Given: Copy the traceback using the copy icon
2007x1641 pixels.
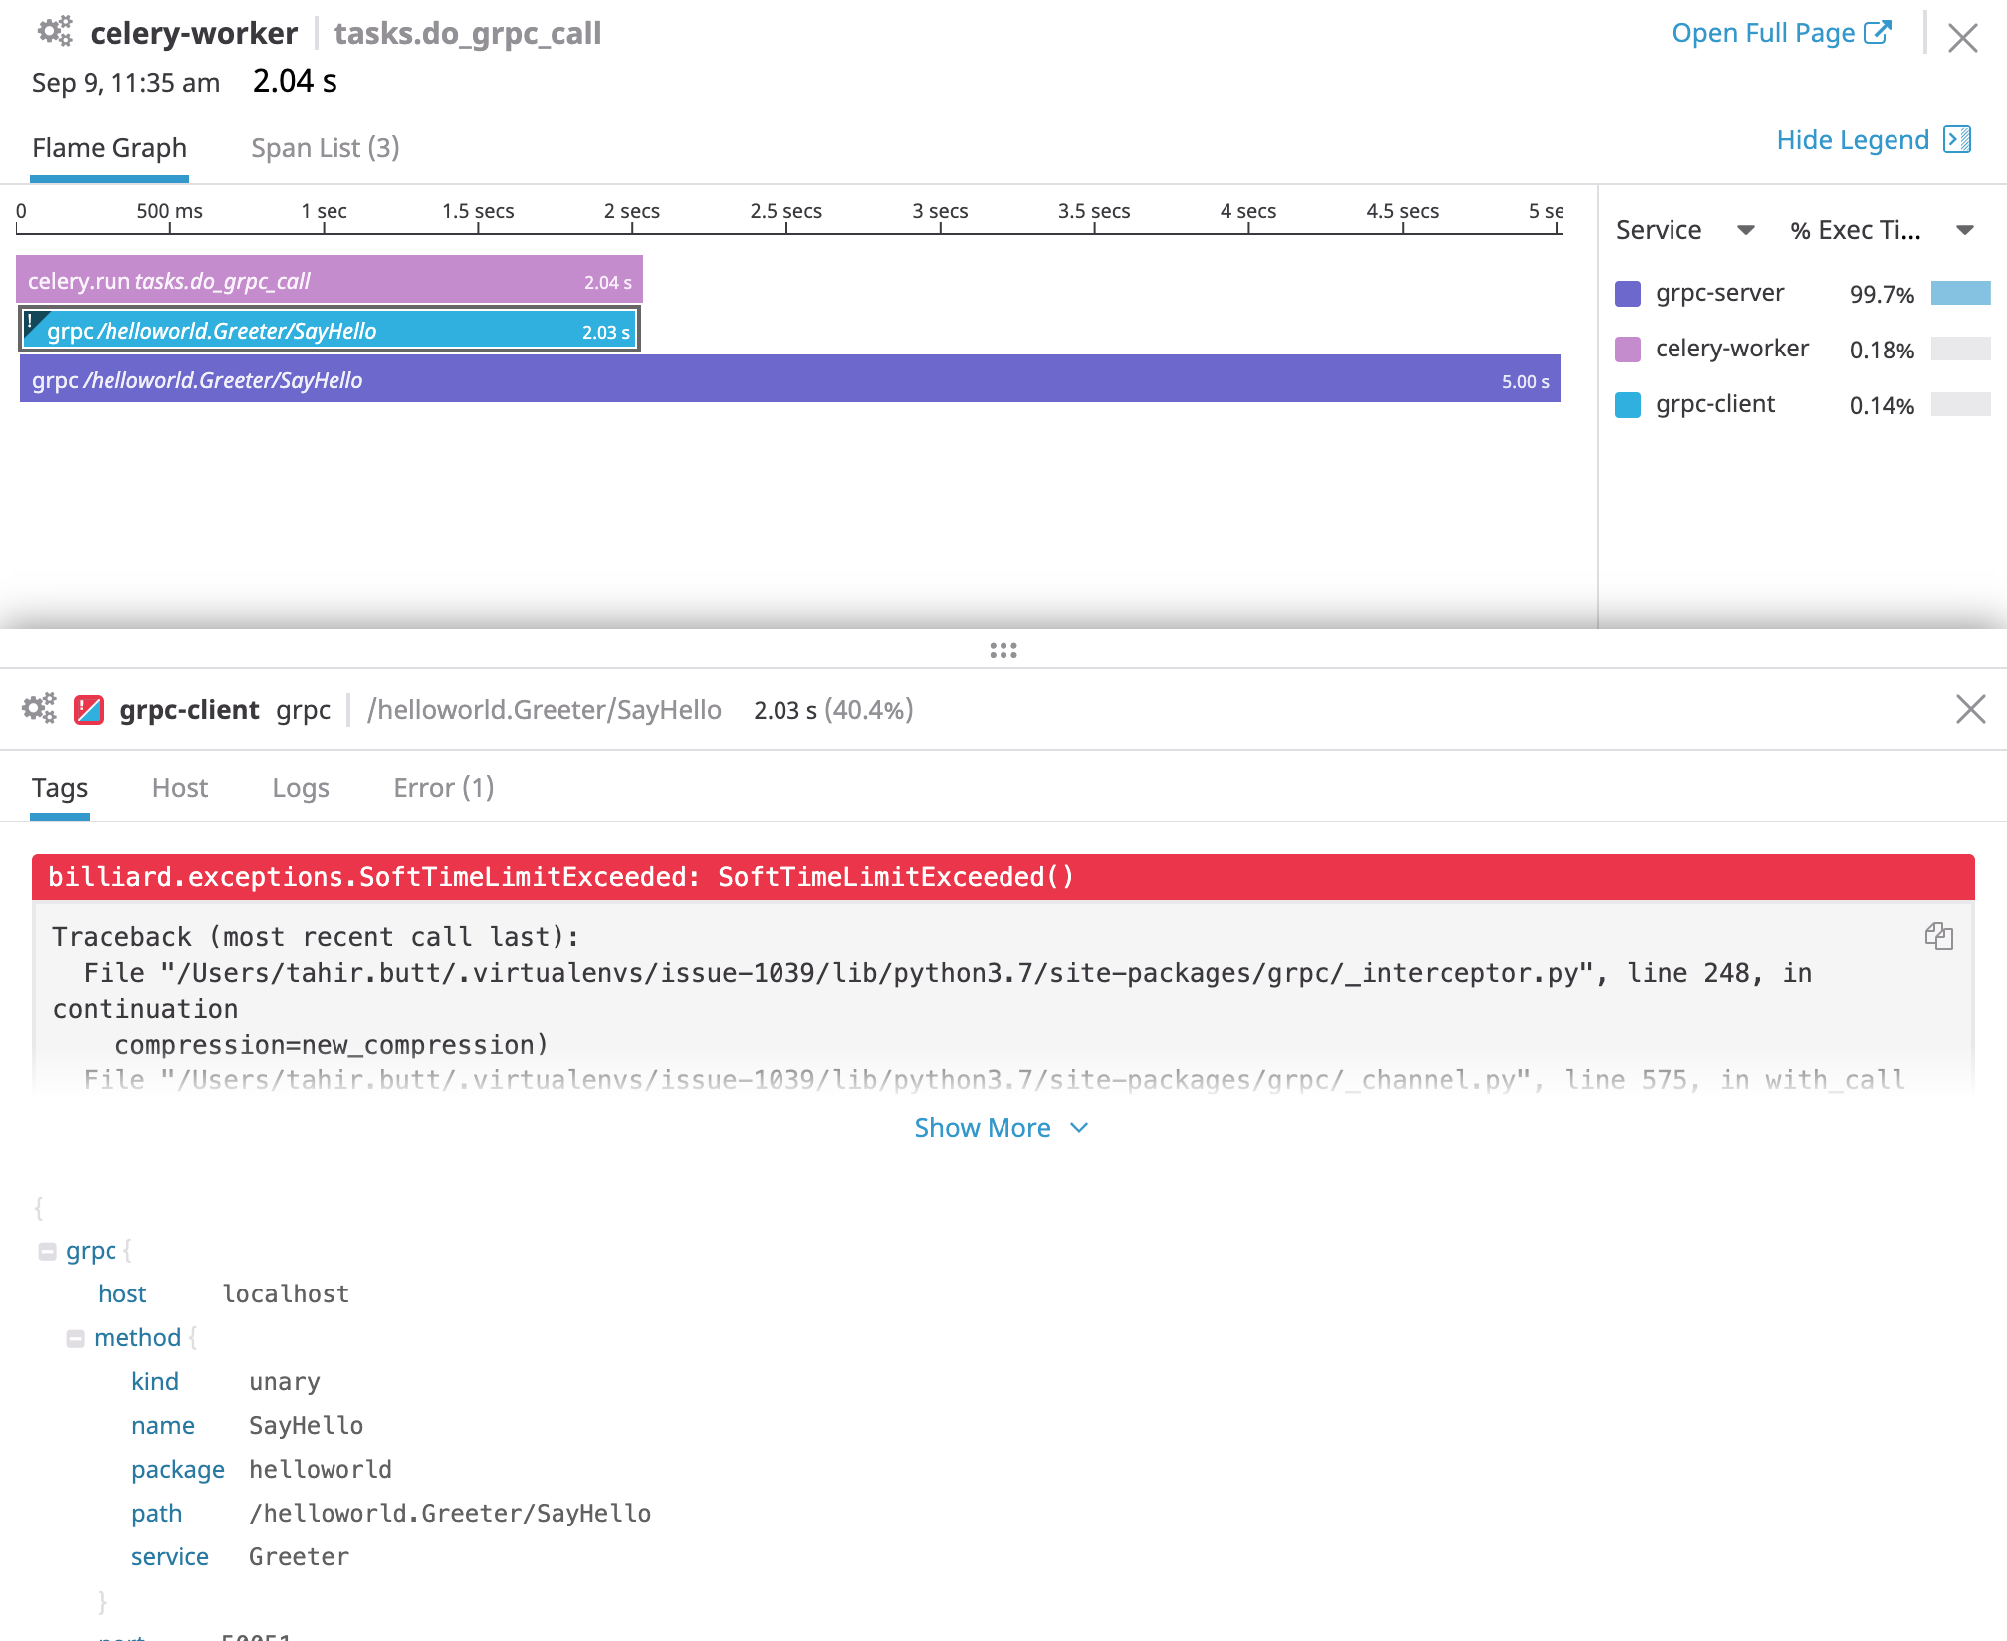Looking at the screenshot, I should tap(1940, 937).
